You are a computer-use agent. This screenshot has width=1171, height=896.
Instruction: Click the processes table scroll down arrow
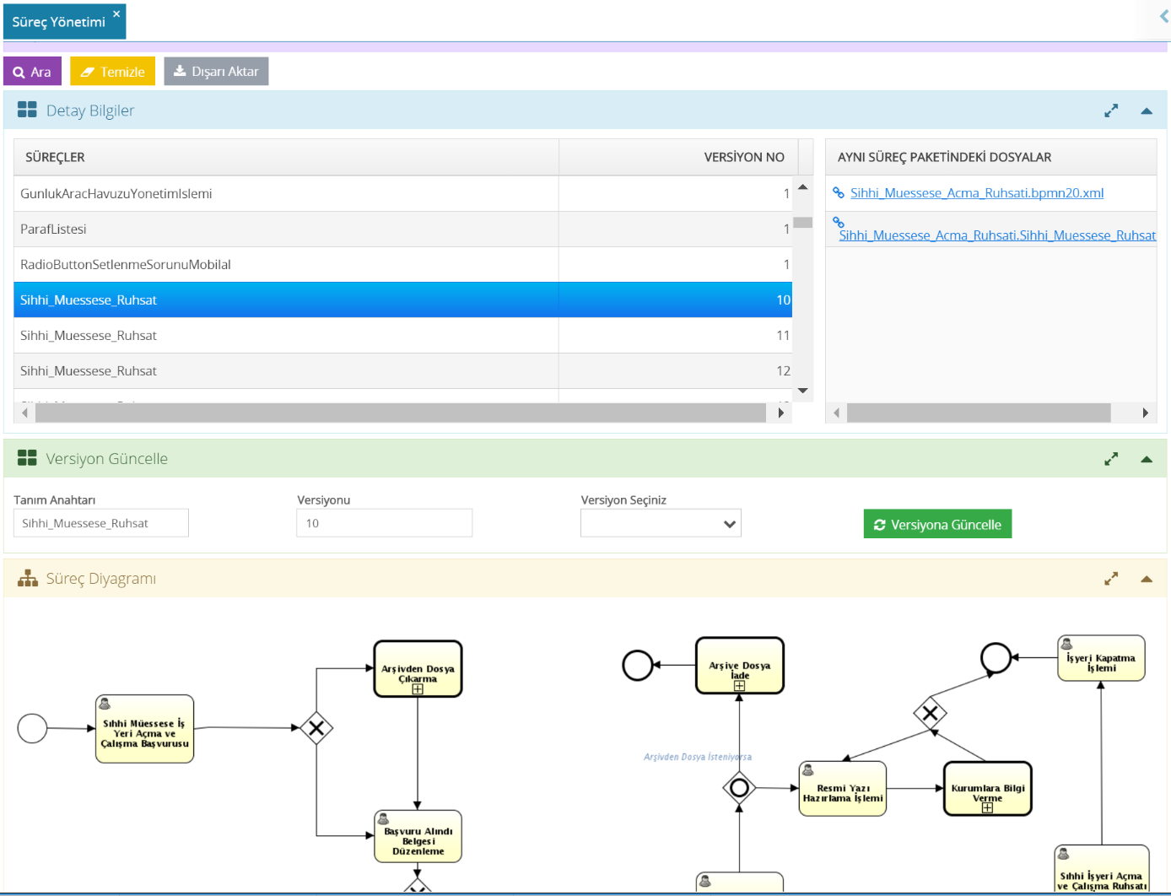[x=803, y=391]
